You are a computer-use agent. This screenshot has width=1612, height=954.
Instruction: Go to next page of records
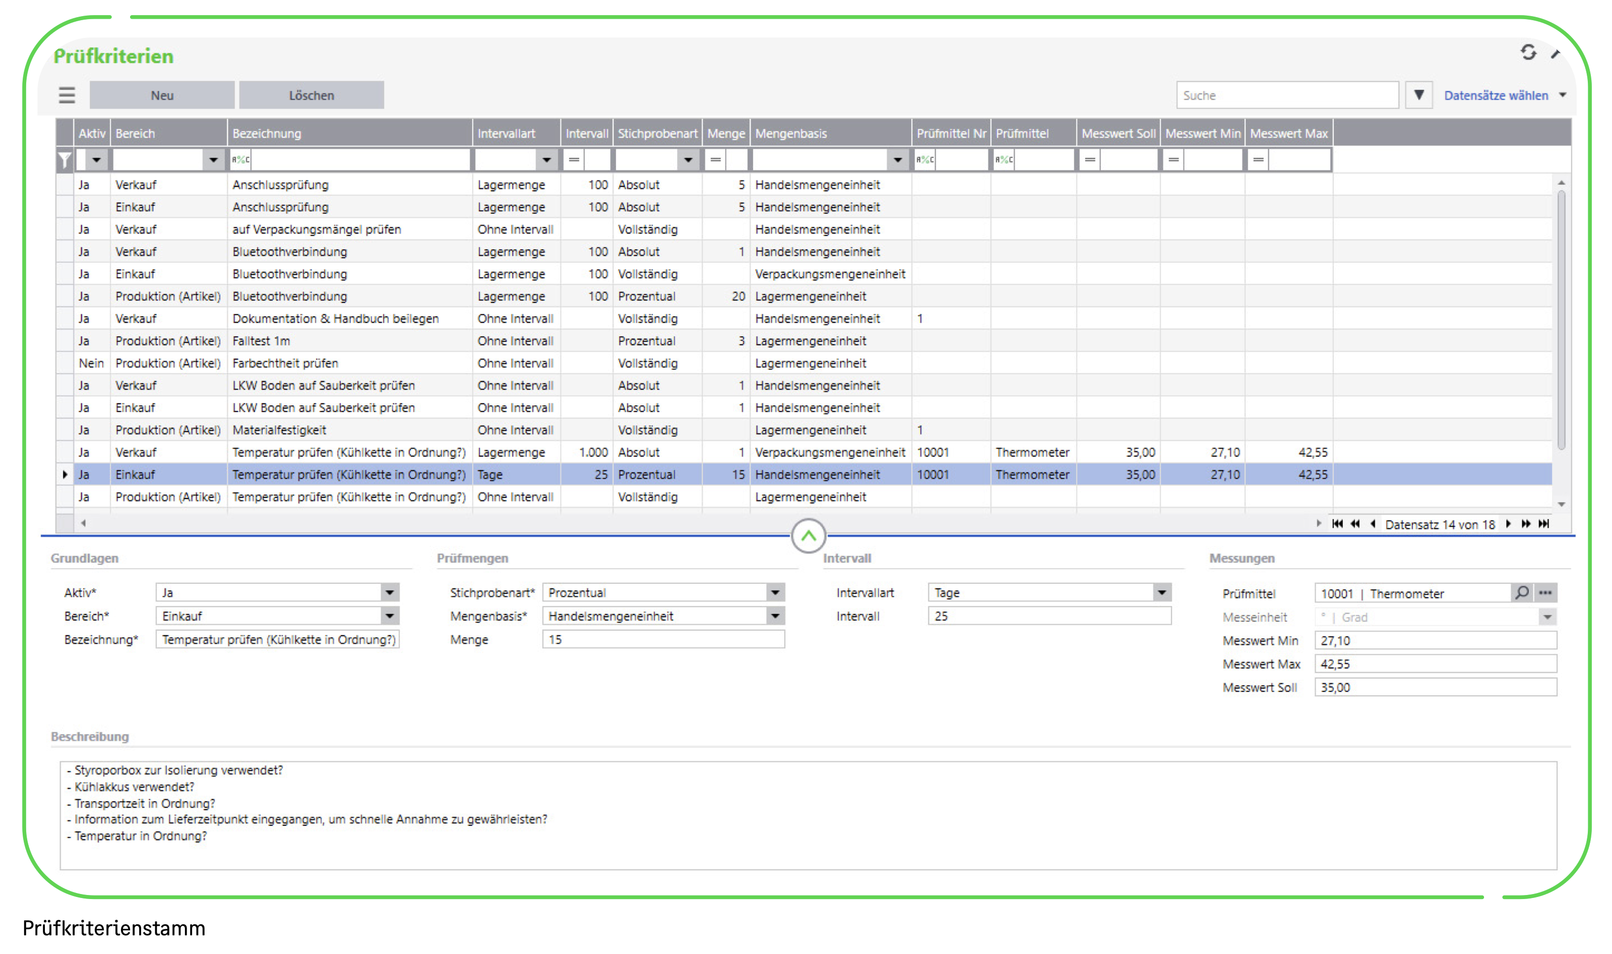(x=1526, y=524)
